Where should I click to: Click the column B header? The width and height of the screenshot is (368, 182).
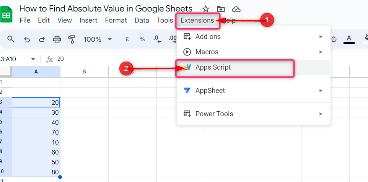tap(84, 71)
